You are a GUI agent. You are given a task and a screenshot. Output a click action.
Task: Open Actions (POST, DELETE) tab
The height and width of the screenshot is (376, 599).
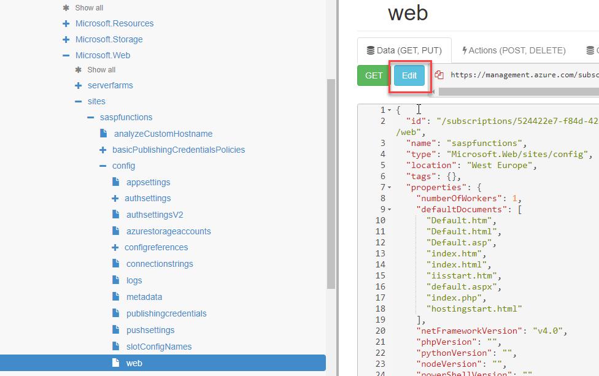514,50
